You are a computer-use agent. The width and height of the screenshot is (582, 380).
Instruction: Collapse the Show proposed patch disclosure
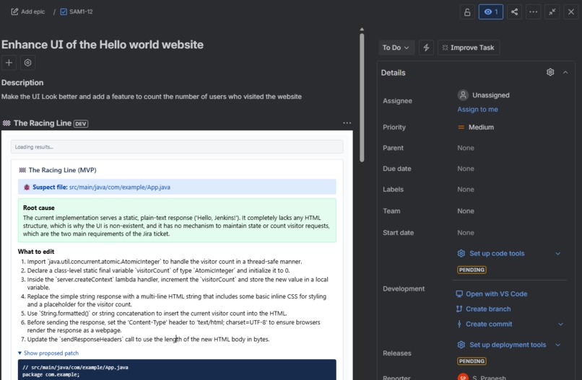pos(48,353)
